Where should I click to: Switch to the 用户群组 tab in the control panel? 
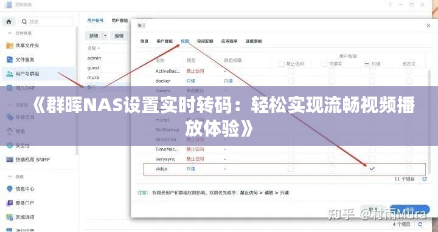(x=120, y=21)
